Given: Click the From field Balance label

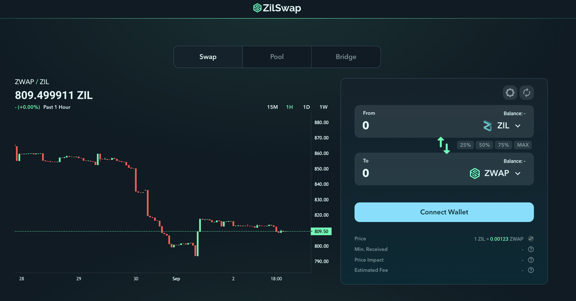Looking at the screenshot, I should 514,114.
